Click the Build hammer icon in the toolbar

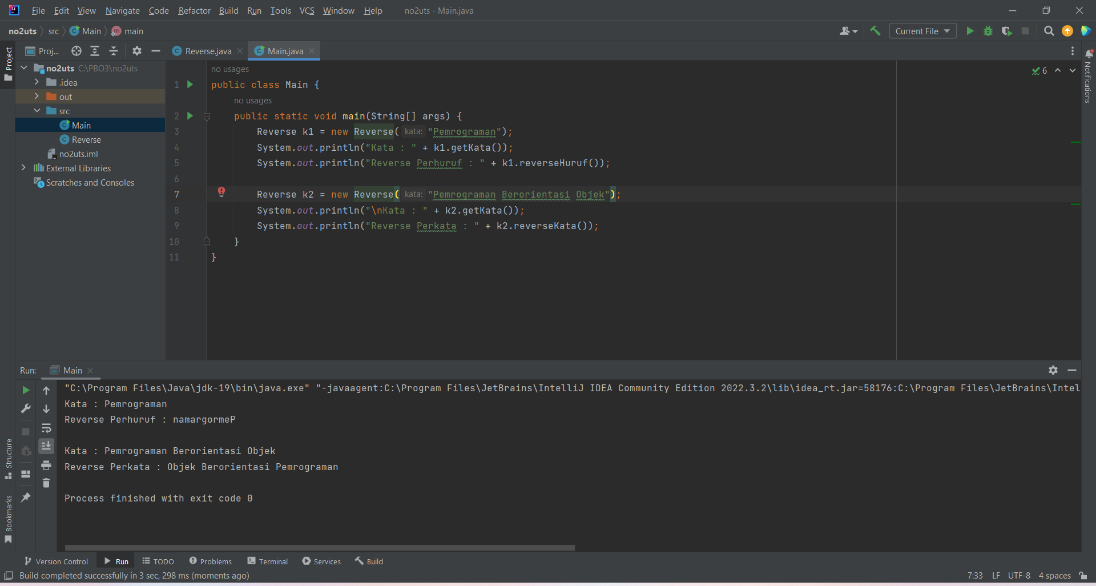[x=876, y=31]
